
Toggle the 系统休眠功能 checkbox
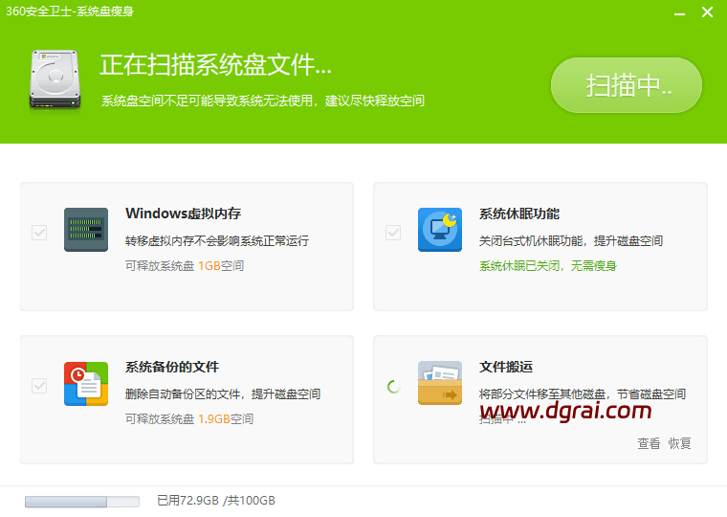393,232
